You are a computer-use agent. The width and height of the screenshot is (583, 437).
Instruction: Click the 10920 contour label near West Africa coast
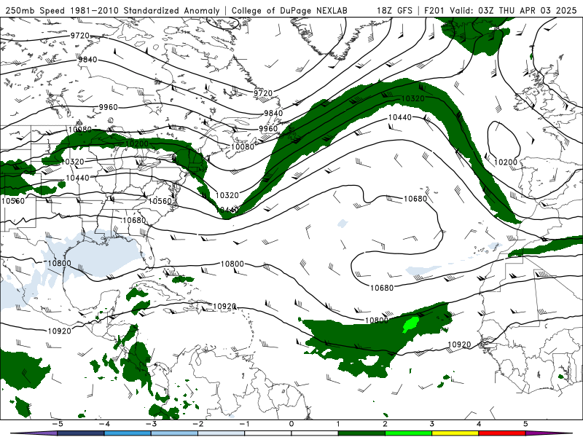(459, 345)
